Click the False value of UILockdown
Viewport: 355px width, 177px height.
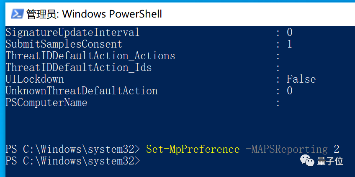tap(301, 79)
